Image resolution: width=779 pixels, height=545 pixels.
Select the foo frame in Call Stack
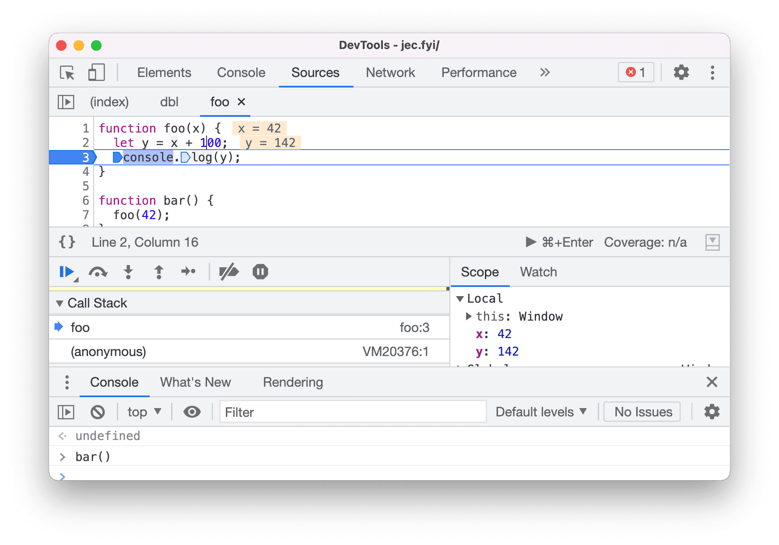(80, 327)
